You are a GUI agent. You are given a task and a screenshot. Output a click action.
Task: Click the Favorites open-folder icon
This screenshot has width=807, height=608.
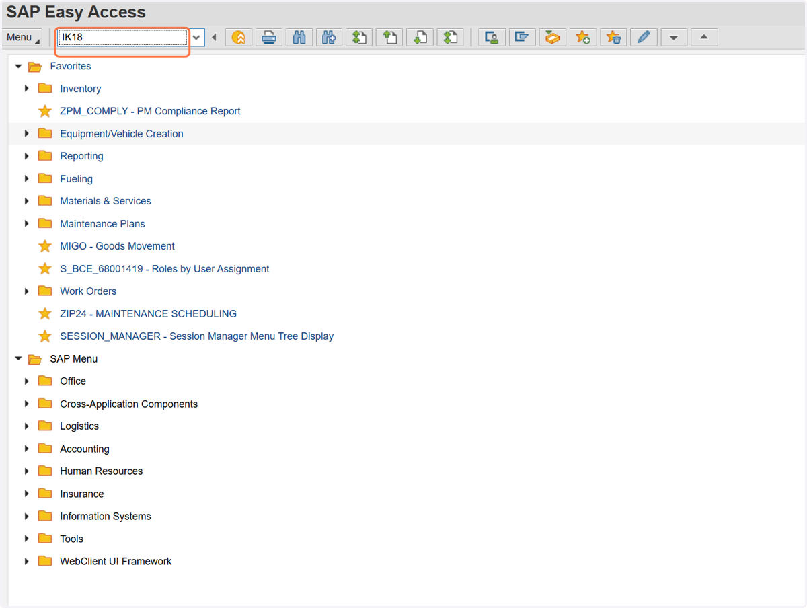click(35, 67)
